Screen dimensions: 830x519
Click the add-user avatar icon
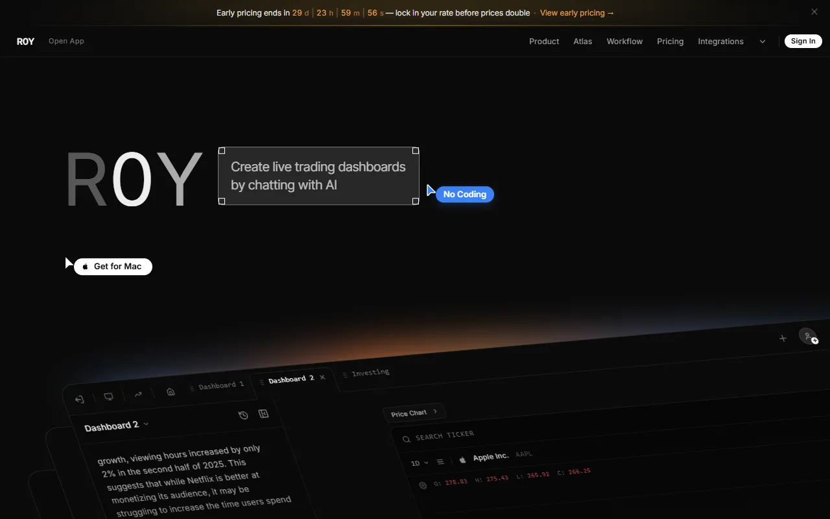[808, 336]
